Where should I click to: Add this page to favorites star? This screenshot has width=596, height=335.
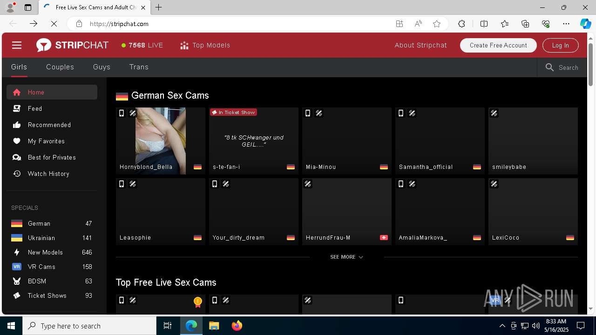click(437, 24)
